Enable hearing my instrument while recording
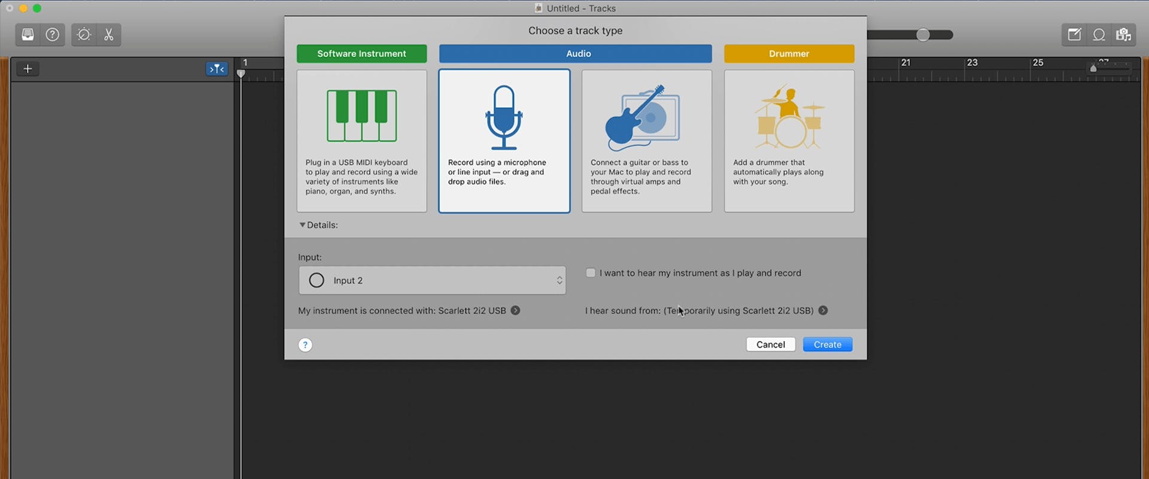The height and width of the screenshot is (479, 1149). click(x=591, y=273)
